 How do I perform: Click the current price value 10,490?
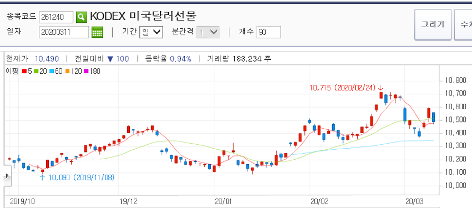[x=47, y=59]
